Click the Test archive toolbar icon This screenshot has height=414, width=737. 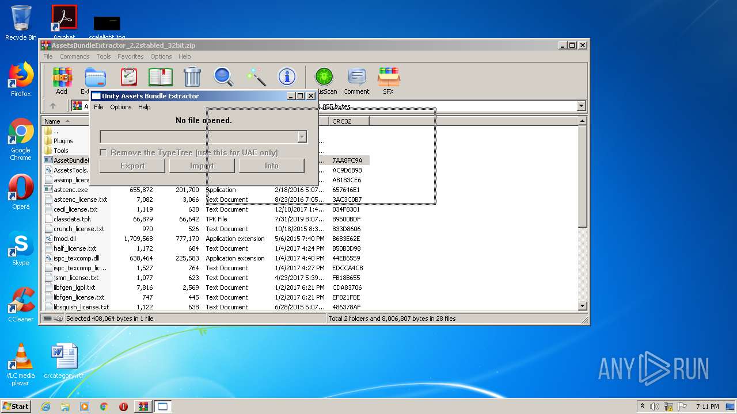point(129,77)
